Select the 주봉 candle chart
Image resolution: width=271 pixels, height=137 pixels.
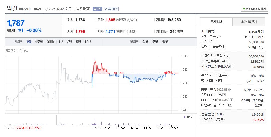coord(155,42)
